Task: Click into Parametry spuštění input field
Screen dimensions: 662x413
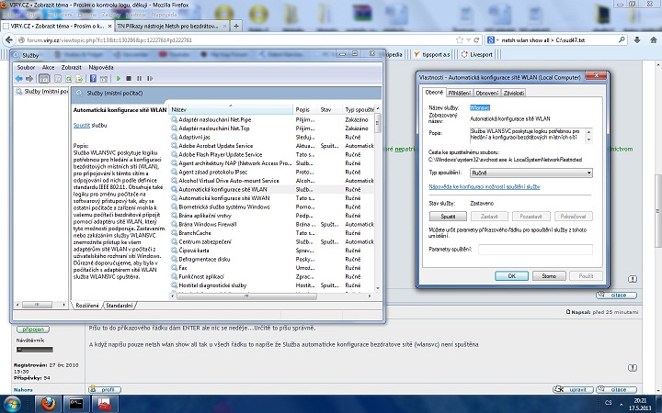Action: (535, 248)
